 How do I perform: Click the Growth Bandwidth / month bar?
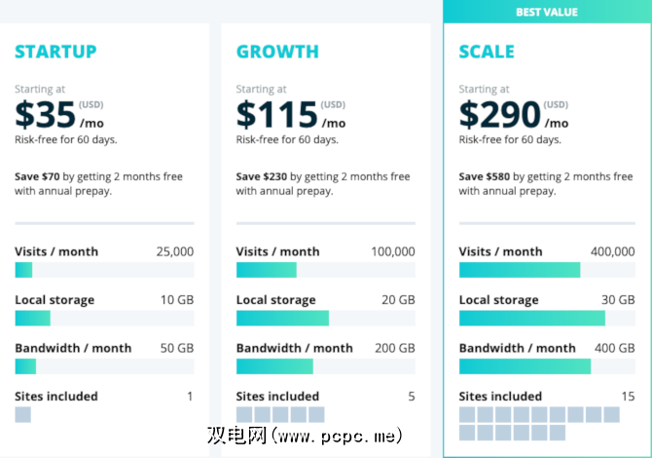tap(325, 366)
